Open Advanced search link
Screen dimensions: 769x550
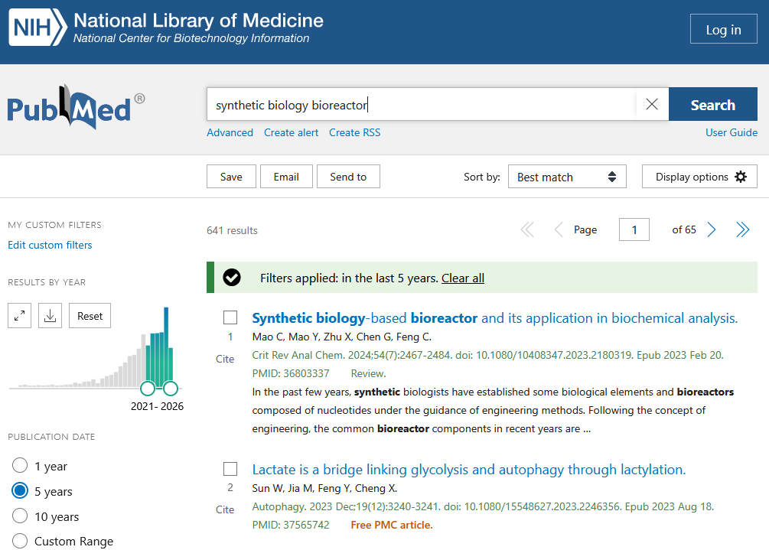pyautogui.click(x=230, y=132)
